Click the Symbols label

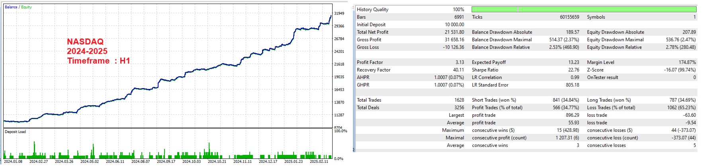pyautogui.click(x=596, y=17)
